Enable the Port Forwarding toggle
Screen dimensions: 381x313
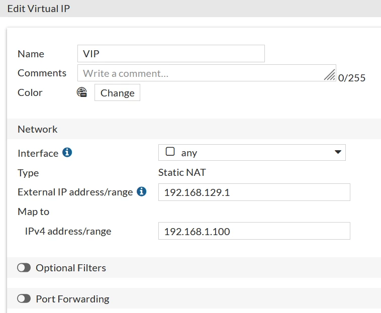(x=24, y=298)
